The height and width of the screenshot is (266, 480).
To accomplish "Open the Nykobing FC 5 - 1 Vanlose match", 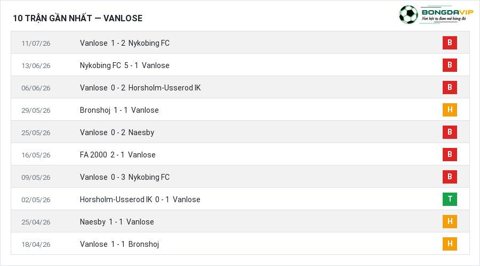I will click(x=125, y=65).
